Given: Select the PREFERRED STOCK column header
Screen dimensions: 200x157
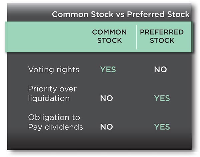Looking at the screenshot, I should click(x=162, y=36).
